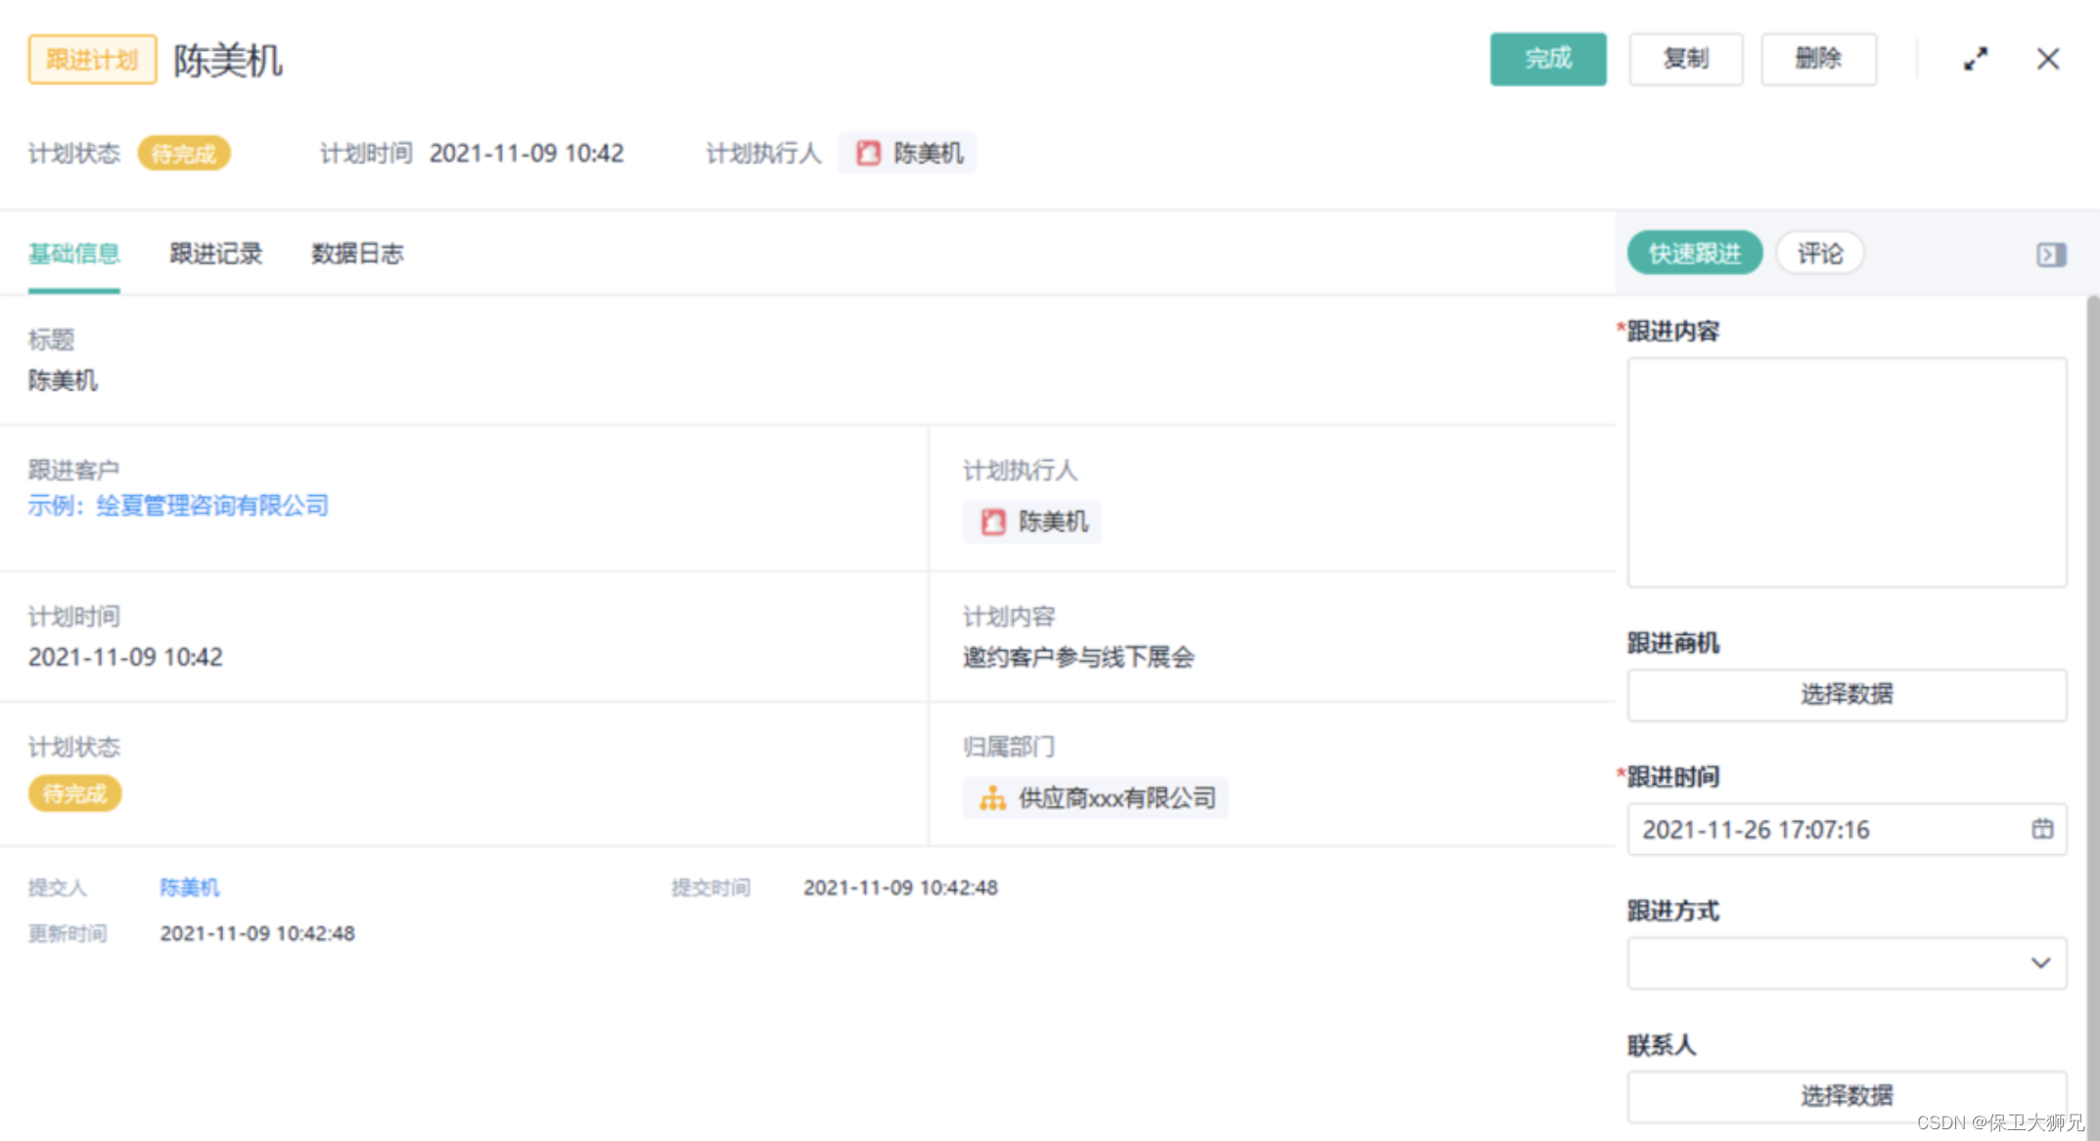Viewport: 2100px width, 1141px height.
Task: Switch to 快速跟进 pill toggle
Action: point(1694,253)
